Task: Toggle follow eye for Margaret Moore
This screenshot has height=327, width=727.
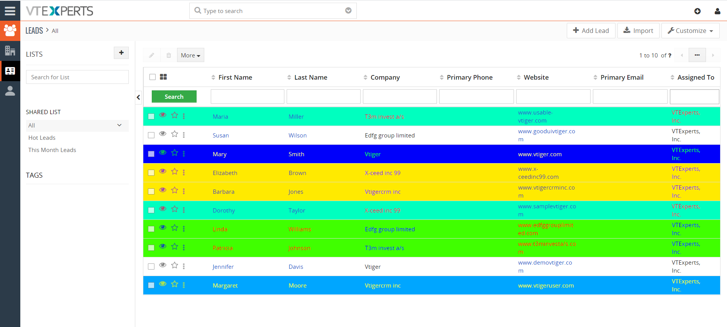Action: (x=163, y=284)
